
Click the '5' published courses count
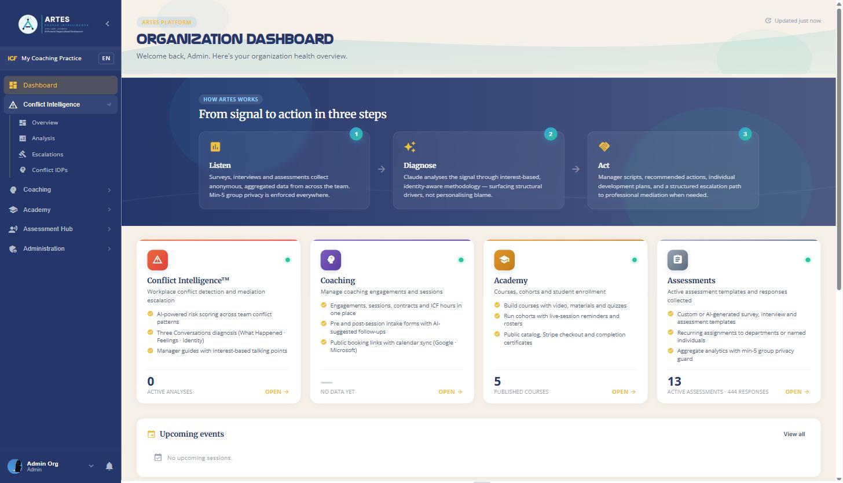pyautogui.click(x=497, y=382)
